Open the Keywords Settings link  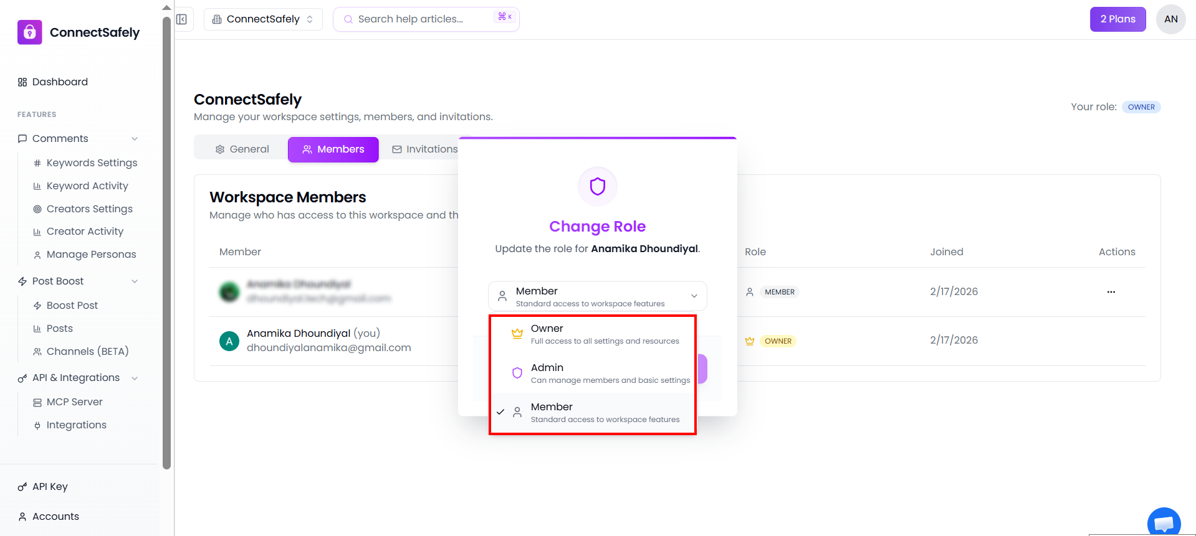(x=92, y=163)
